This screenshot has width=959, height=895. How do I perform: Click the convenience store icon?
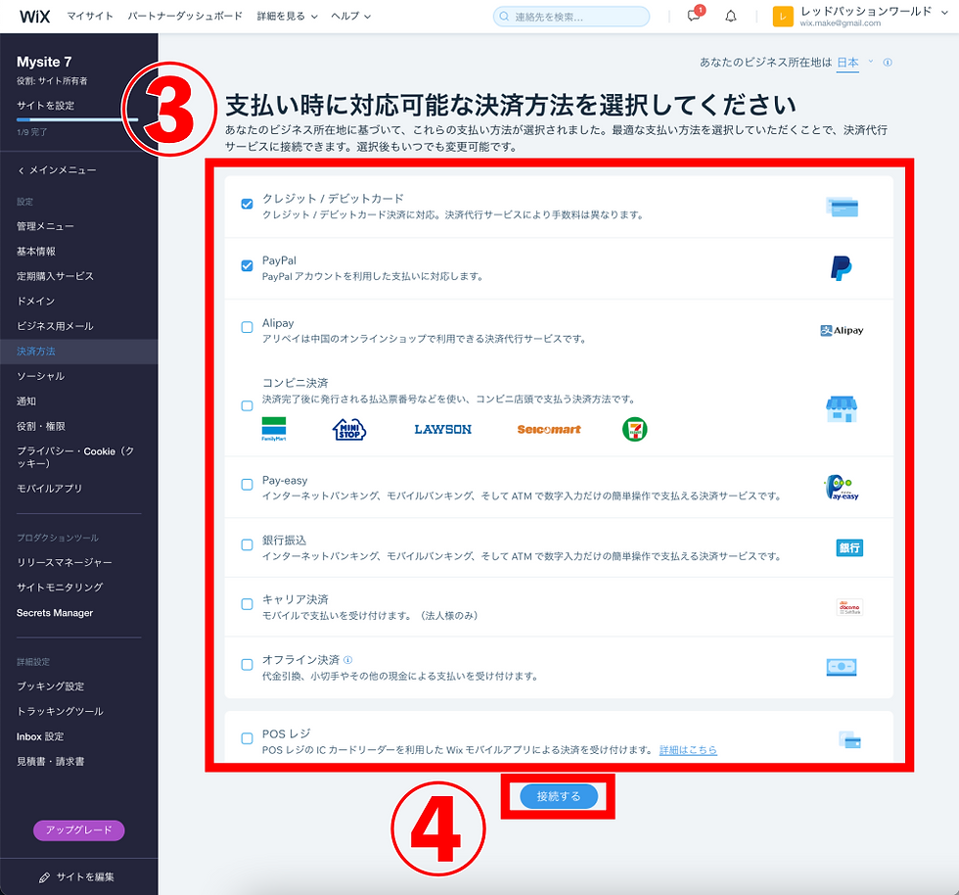coord(842,409)
